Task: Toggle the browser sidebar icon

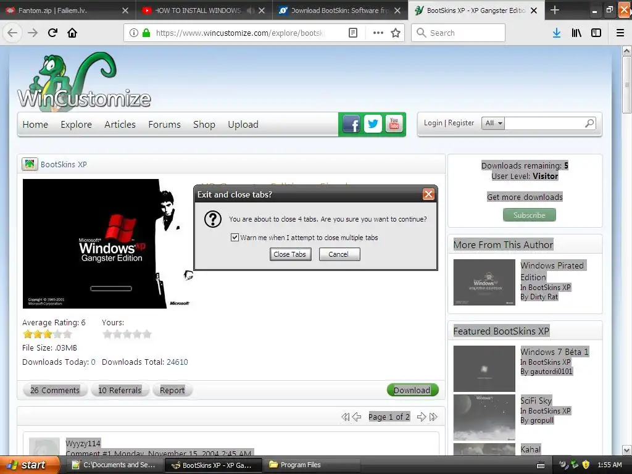Action: pos(596,33)
